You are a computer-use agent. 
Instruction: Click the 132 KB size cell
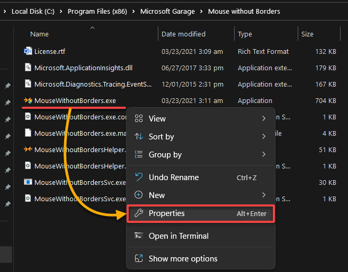pyautogui.click(x=326, y=51)
